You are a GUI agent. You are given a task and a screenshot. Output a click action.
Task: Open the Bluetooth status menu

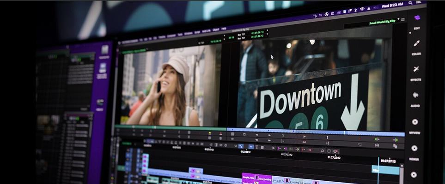[x=355, y=10]
